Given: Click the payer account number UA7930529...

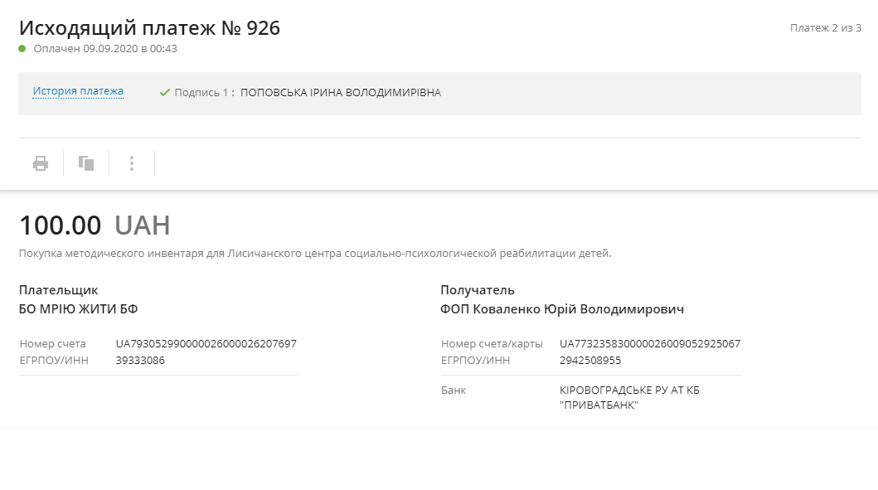Looking at the screenshot, I should (x=206, y=343).
